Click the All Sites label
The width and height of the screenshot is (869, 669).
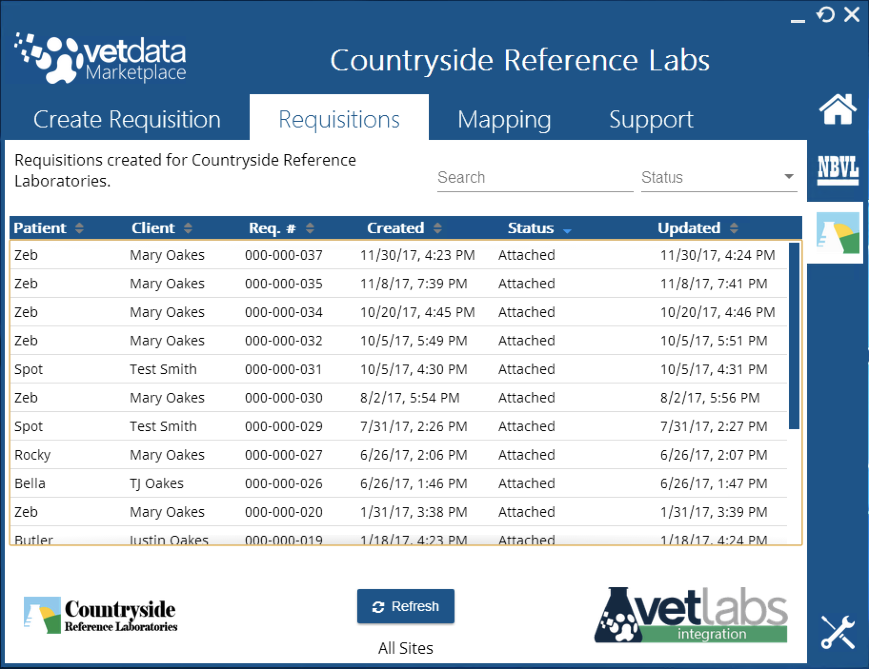click(406, 648)
